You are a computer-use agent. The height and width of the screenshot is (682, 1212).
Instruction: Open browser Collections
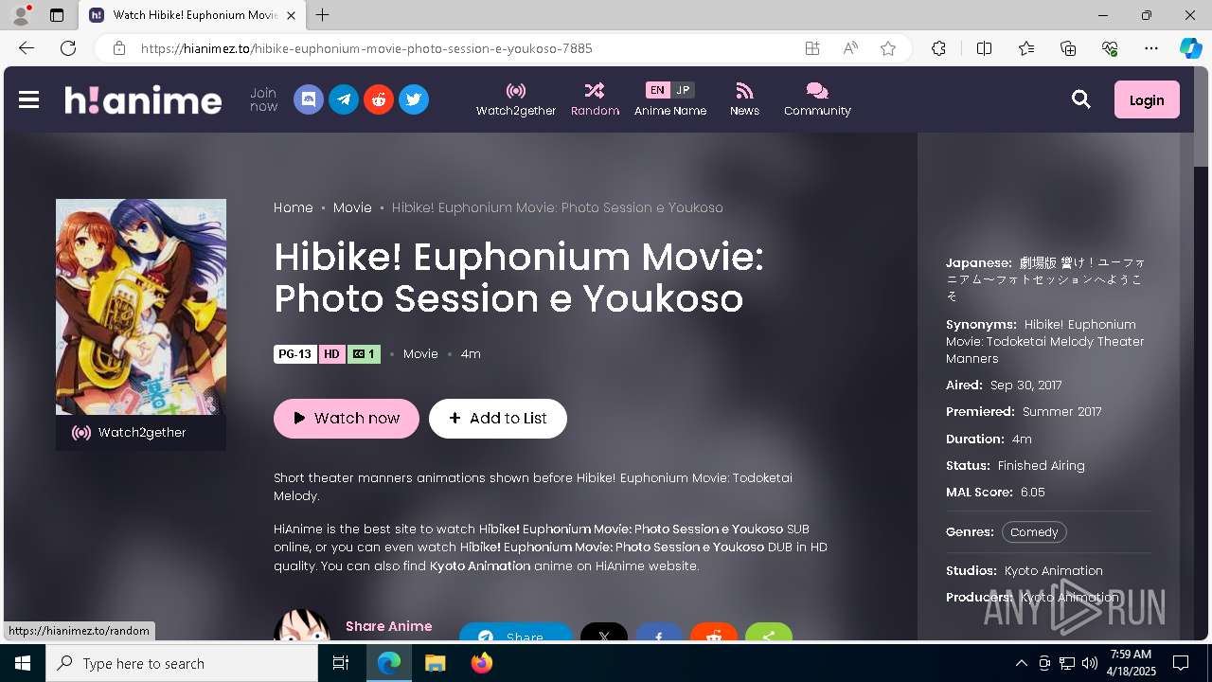[1068, 48]
